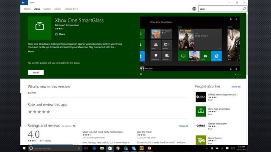Click the touch keyboard tray icon
271x152 pixels.
click(x=233, y=148)
